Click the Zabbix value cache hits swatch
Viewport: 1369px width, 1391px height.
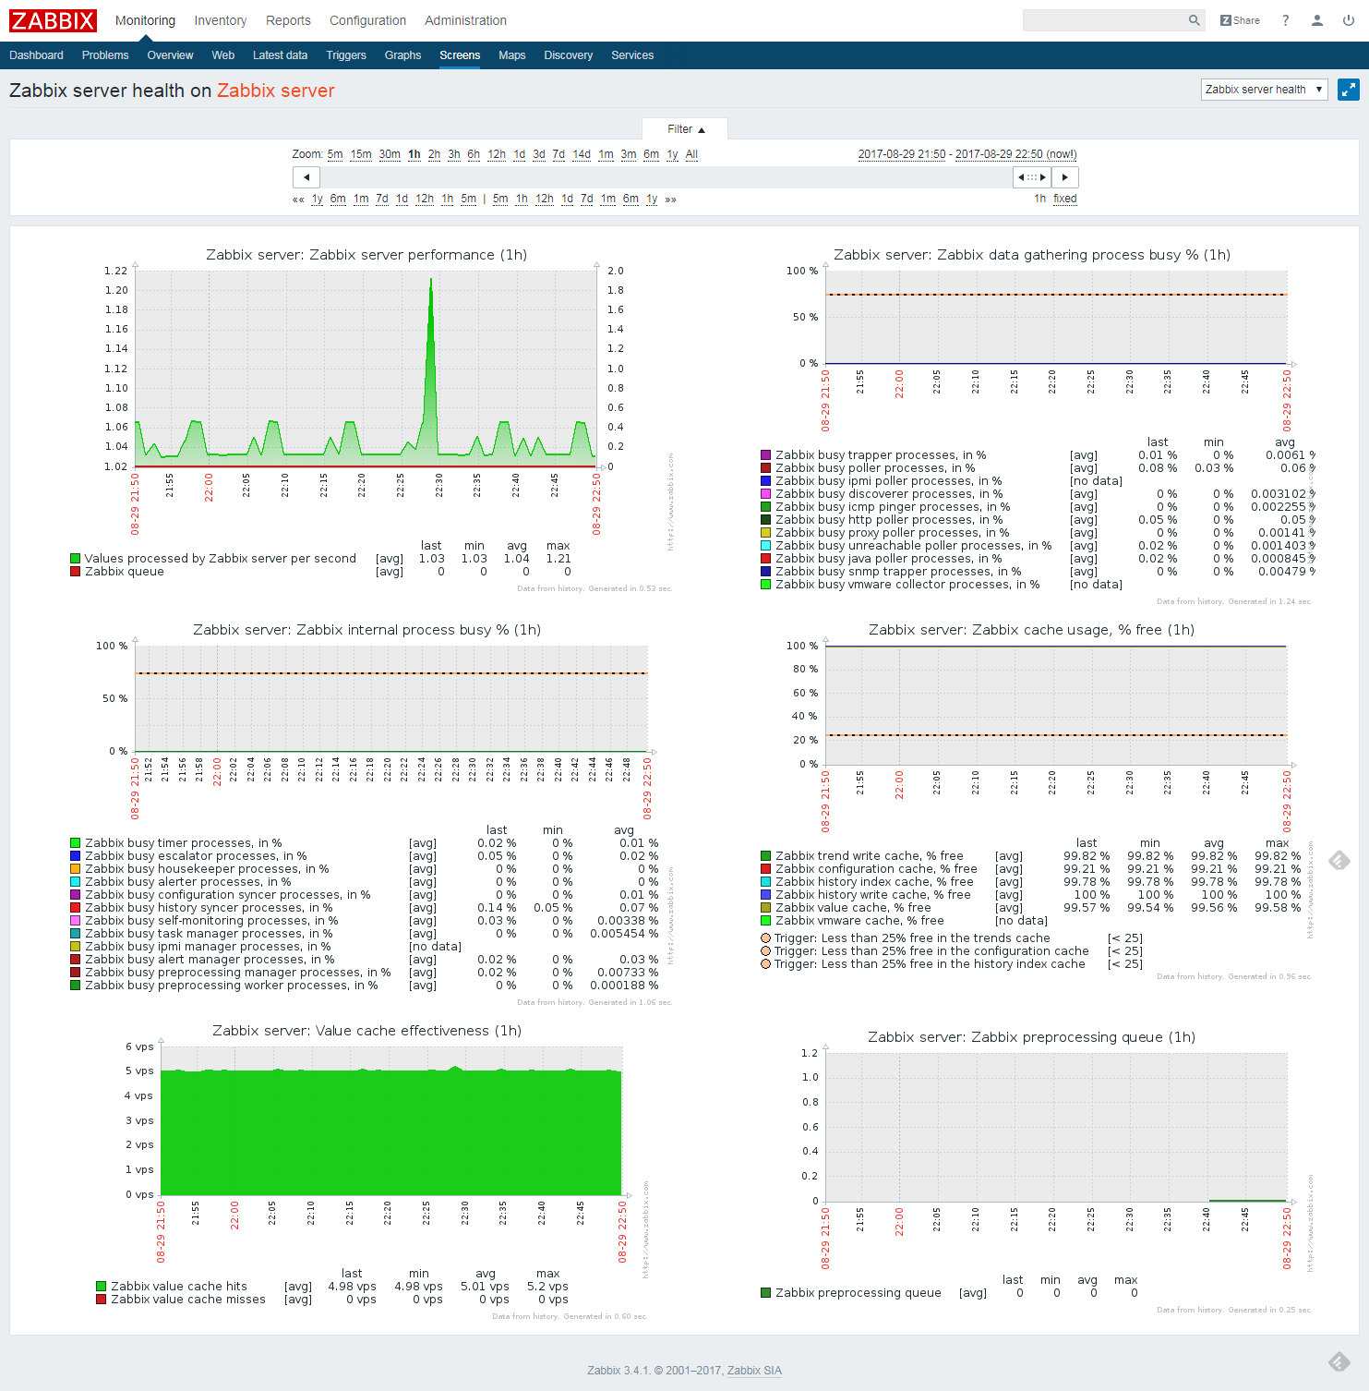point(101,1287)
